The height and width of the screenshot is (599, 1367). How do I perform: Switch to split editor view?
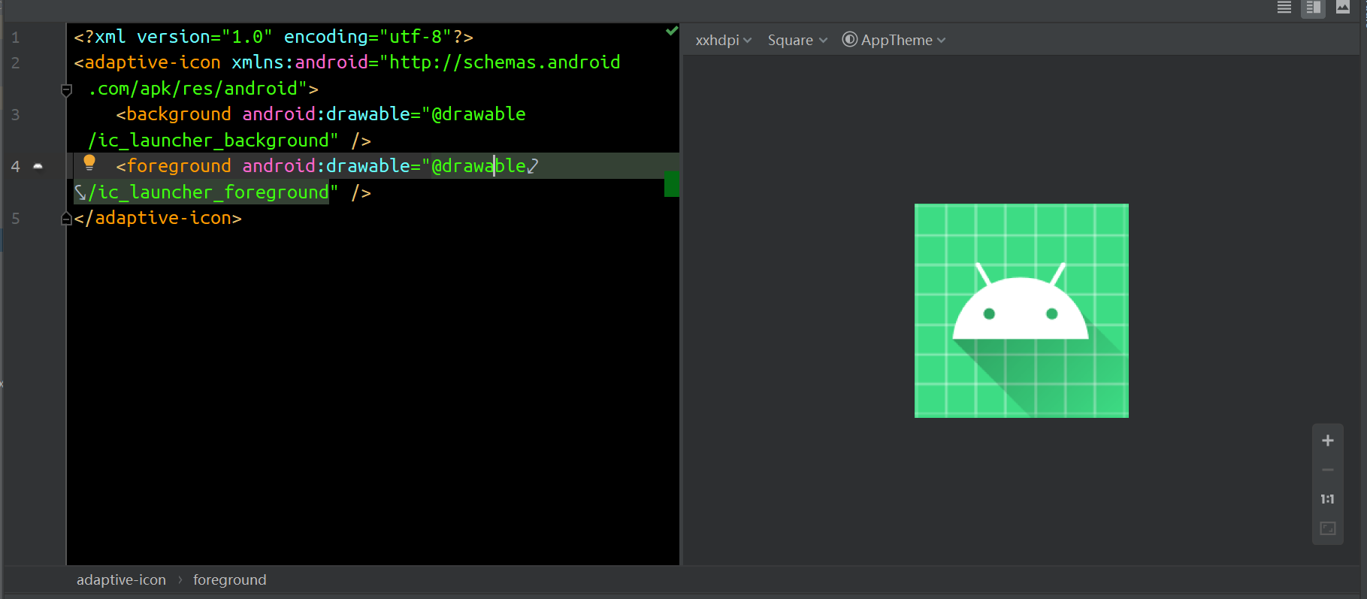1314,8
